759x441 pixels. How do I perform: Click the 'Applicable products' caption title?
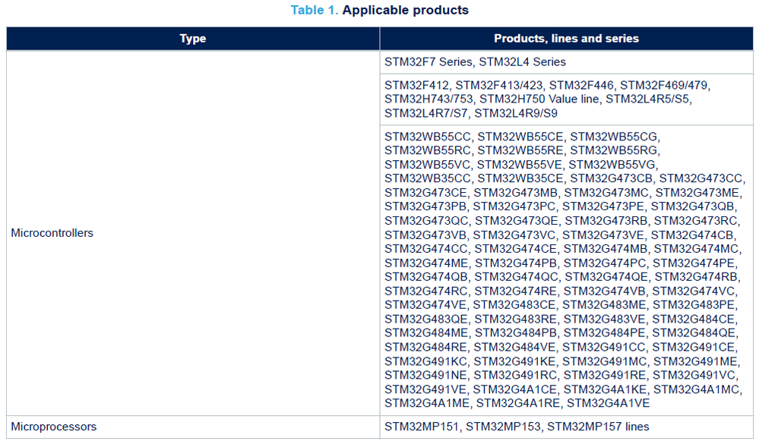pyautogui.click(x=406, y=10)
